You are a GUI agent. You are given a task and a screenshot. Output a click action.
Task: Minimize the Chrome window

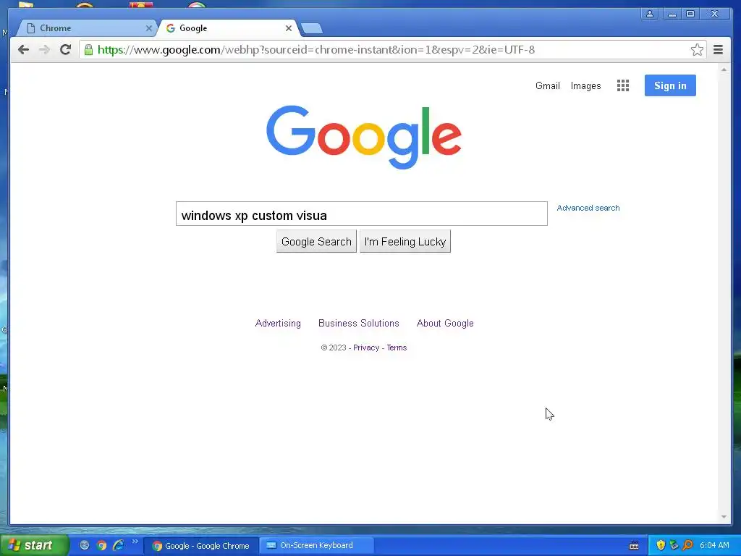672,14
